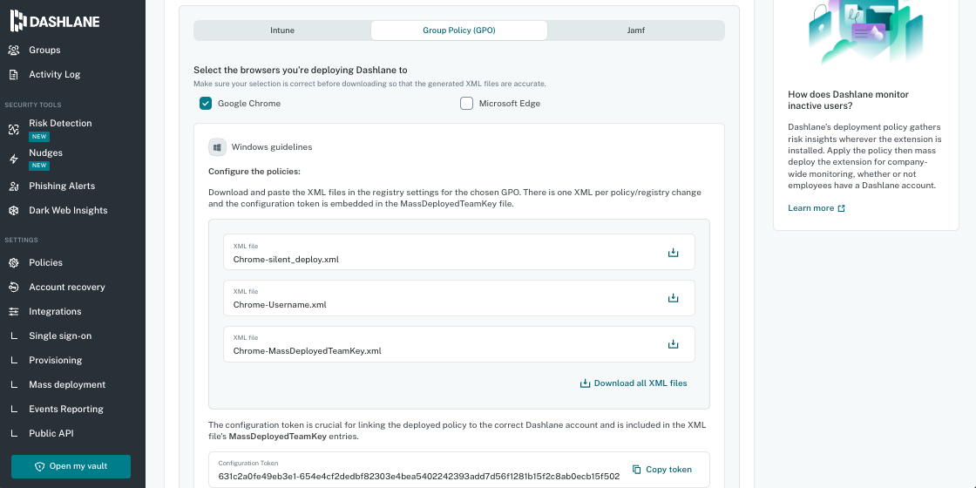The height and width of the screenshot is (488, 976).
Task: Open the Policies settings page
Action: pyautogui.click(x=45, y=262)
